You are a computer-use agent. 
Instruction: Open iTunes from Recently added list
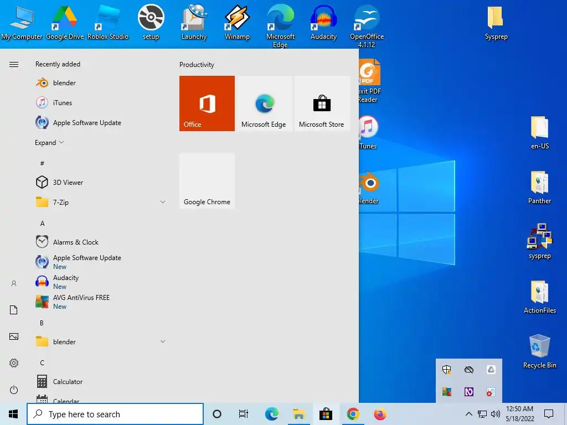pyautogui.click(x=100, y=102)
